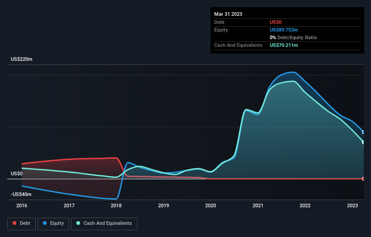This screenshot has height=237, width=371.
Task: Click the teal Cash end-point marker
Action: tap(363, 142)
